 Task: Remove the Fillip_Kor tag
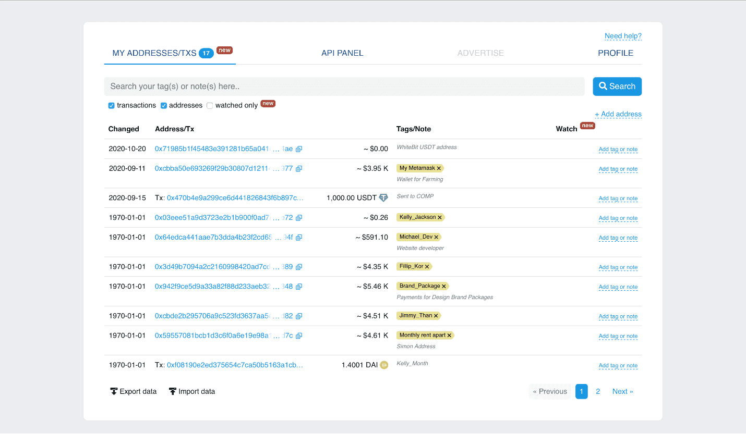click(x=427, y=267)
